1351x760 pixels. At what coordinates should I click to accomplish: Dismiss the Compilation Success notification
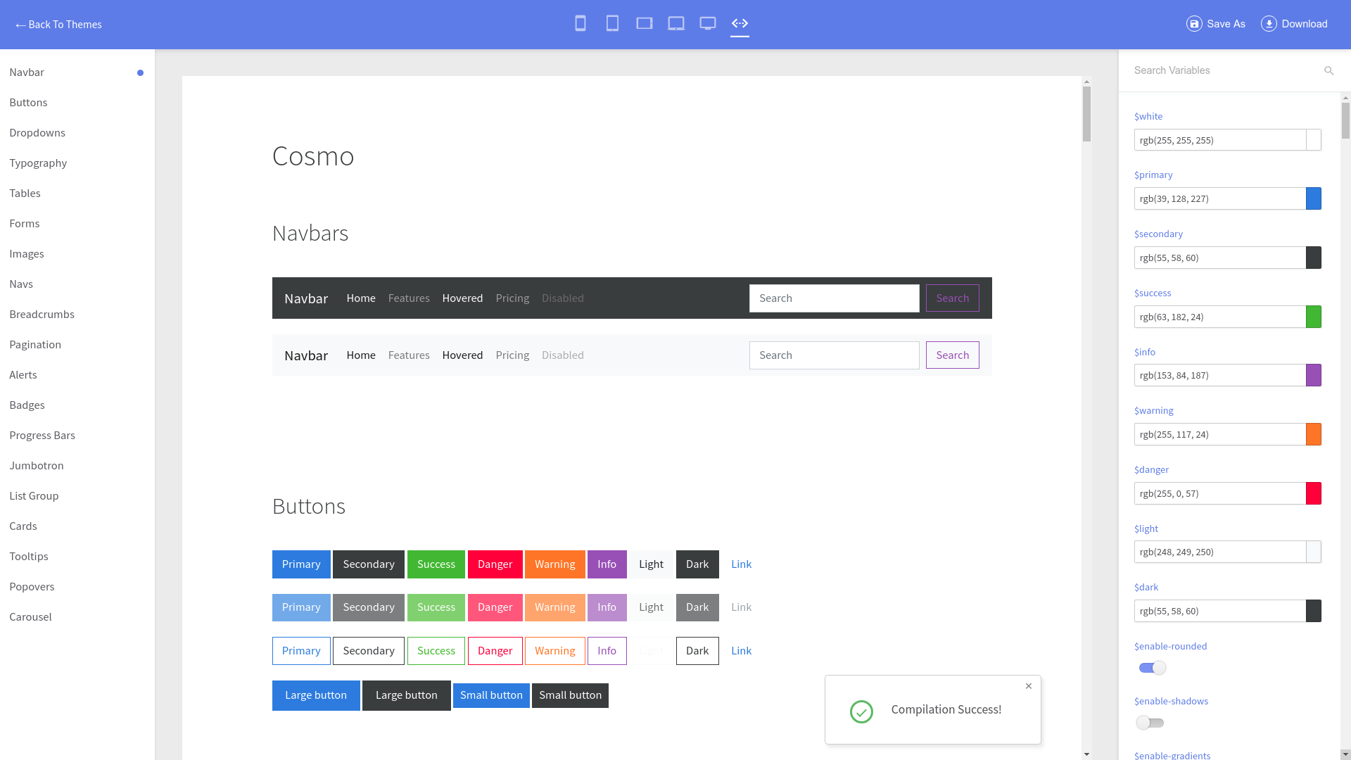(1028, 686)
